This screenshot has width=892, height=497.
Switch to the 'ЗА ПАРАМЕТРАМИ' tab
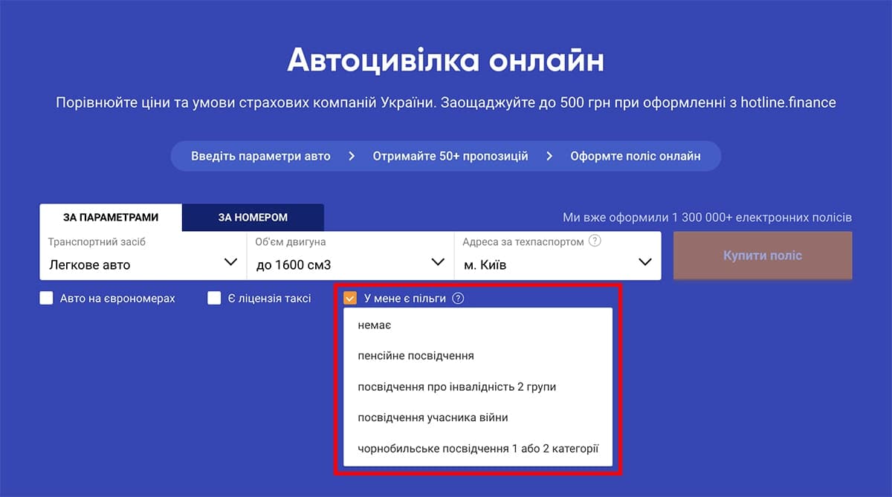(111, 218)
